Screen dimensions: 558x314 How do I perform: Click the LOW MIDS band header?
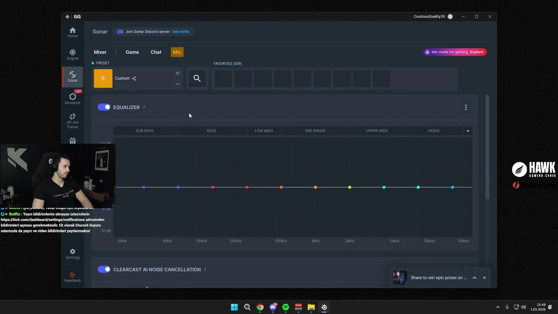click(264, 131)
